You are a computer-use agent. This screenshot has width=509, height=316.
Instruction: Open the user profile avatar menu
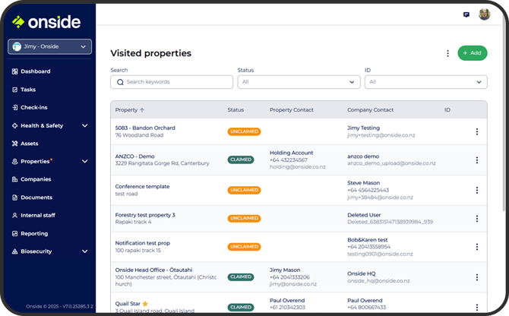[x=485, y=14]
